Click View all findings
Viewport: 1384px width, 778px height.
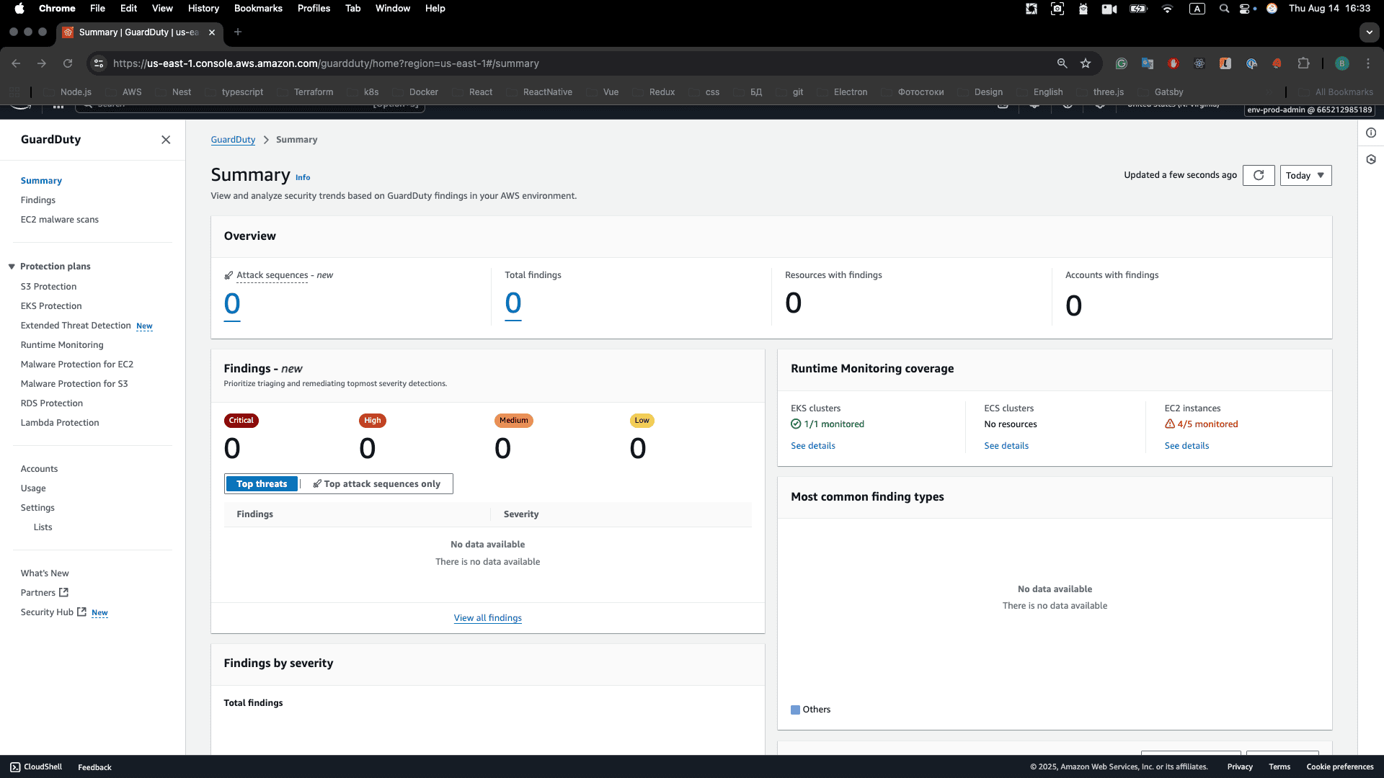(487, 617)
